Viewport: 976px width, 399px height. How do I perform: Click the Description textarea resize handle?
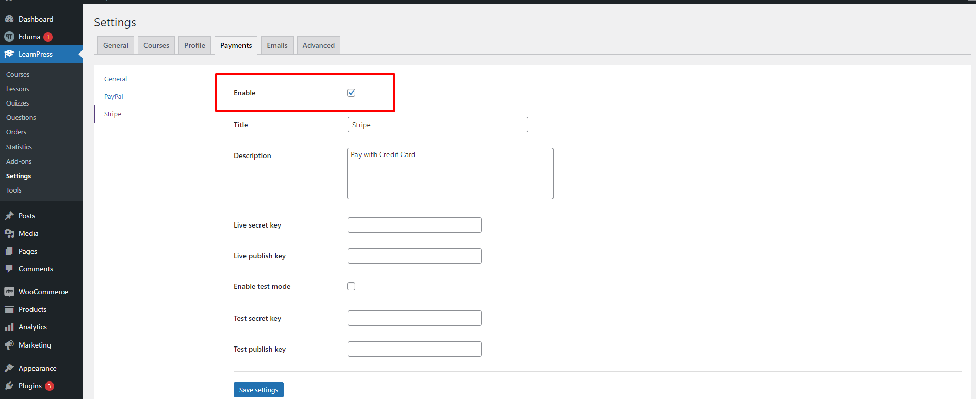tap(550, 196)
